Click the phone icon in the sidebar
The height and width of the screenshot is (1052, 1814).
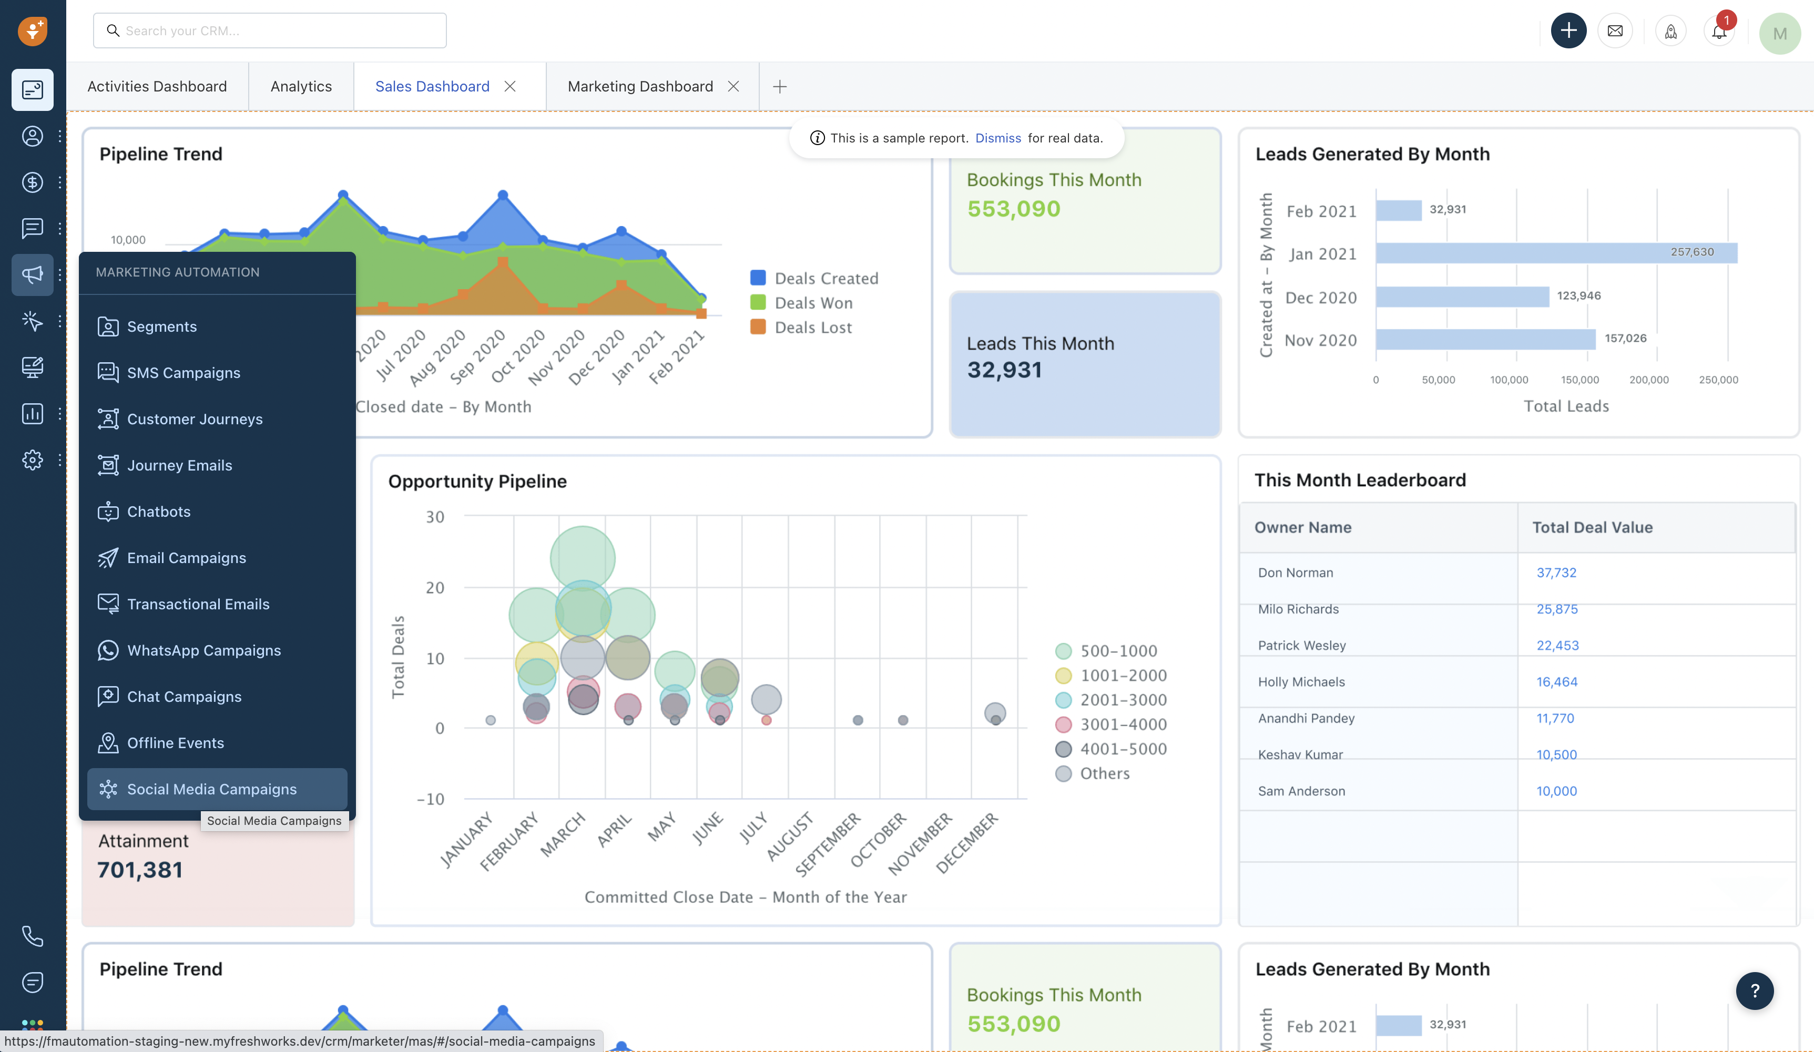pyautogui.click(x=33, y=935)
